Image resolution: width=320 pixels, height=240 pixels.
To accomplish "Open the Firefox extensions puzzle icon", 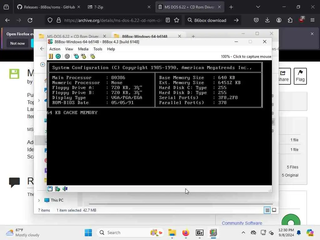I will (290, 20).
